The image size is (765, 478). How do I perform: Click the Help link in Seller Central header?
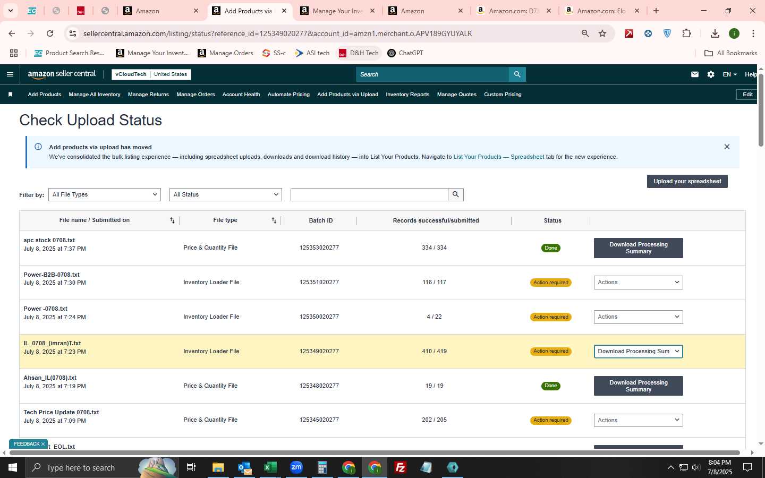(751, 74)
